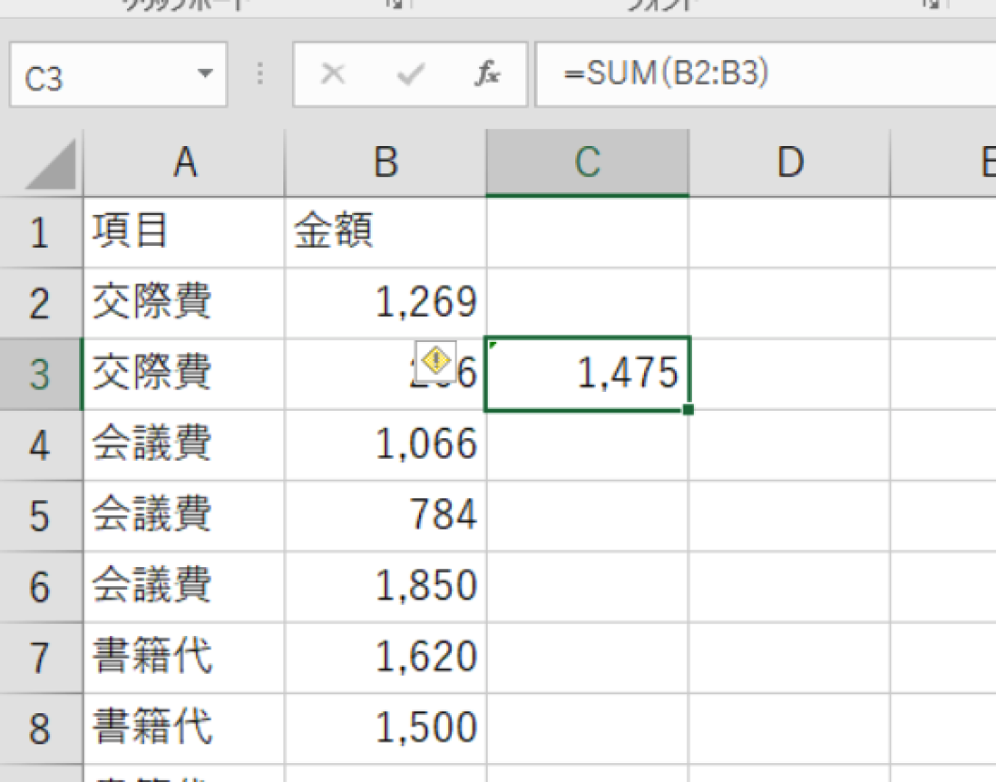Click cell A8 containing 書籍代
This screenshot has height=782, width=996.
click(184, 728)
